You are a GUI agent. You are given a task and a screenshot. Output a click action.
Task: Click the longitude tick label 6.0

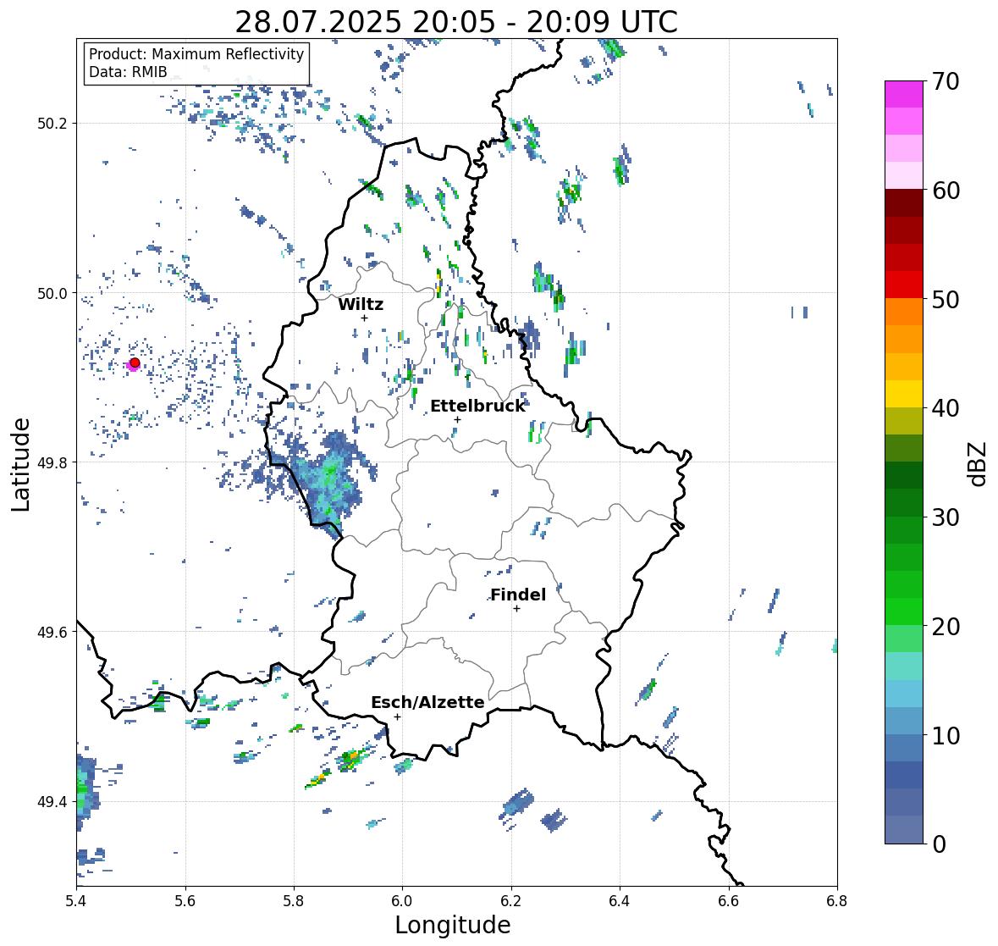pos(402,901)
